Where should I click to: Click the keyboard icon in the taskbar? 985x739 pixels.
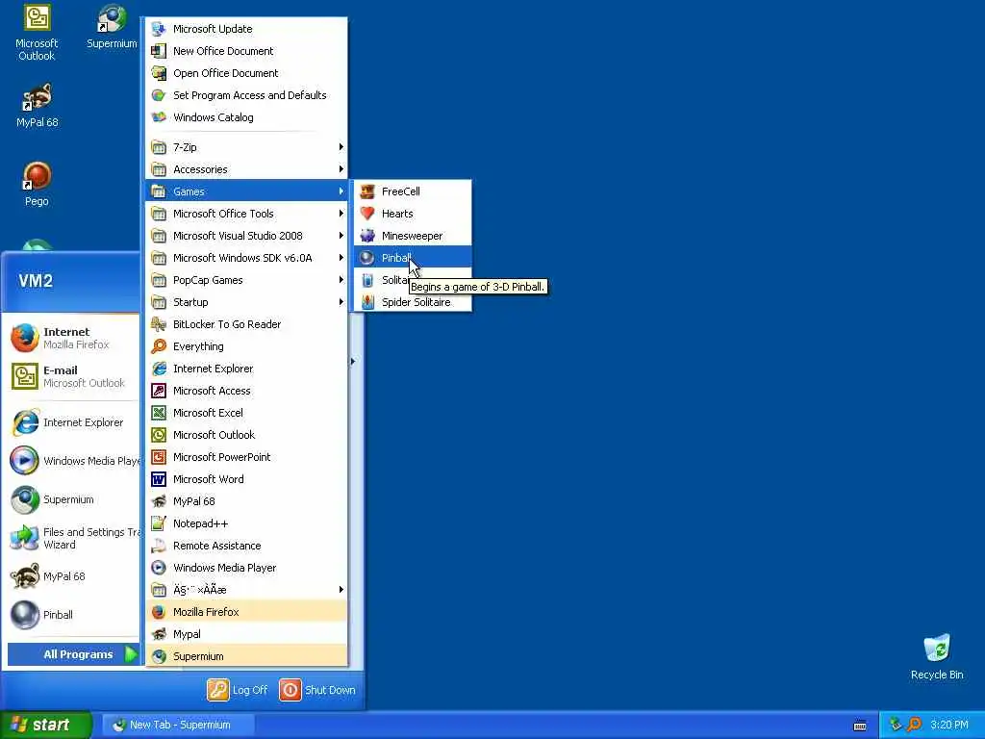pyautogui.click(x=860, y=726)
